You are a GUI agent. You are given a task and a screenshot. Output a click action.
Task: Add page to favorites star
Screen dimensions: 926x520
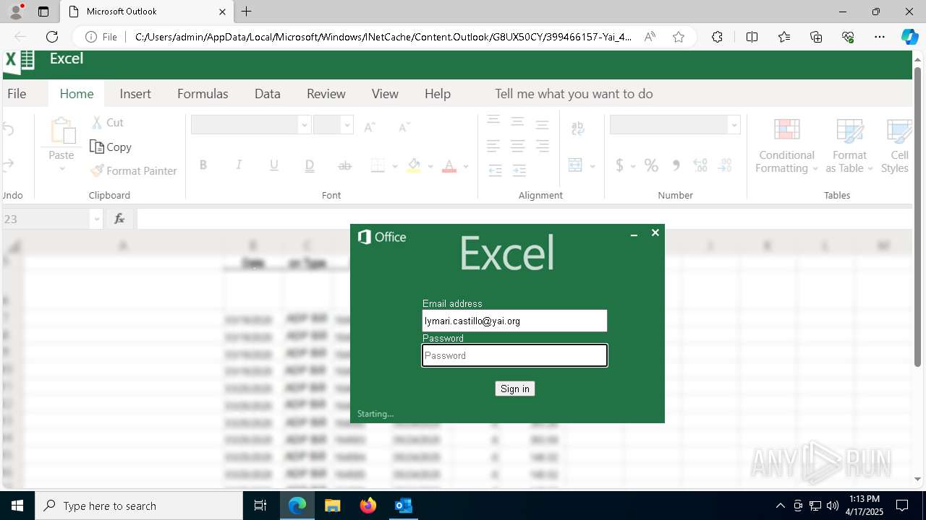pyautogui.click(x=679, y=37)
